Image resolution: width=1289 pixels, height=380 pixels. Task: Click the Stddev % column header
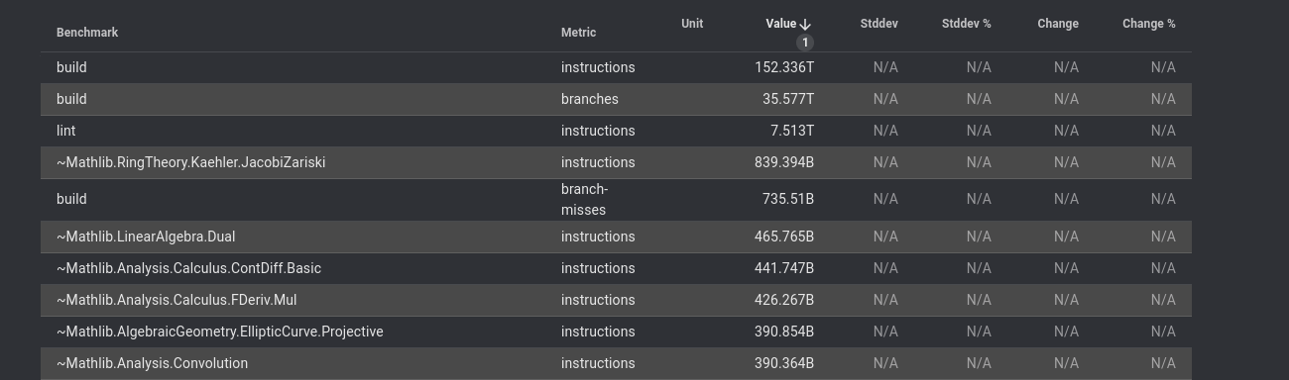[x=966, y=24]
